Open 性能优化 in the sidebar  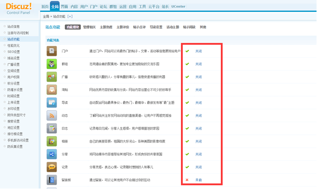tap(13, 45)
